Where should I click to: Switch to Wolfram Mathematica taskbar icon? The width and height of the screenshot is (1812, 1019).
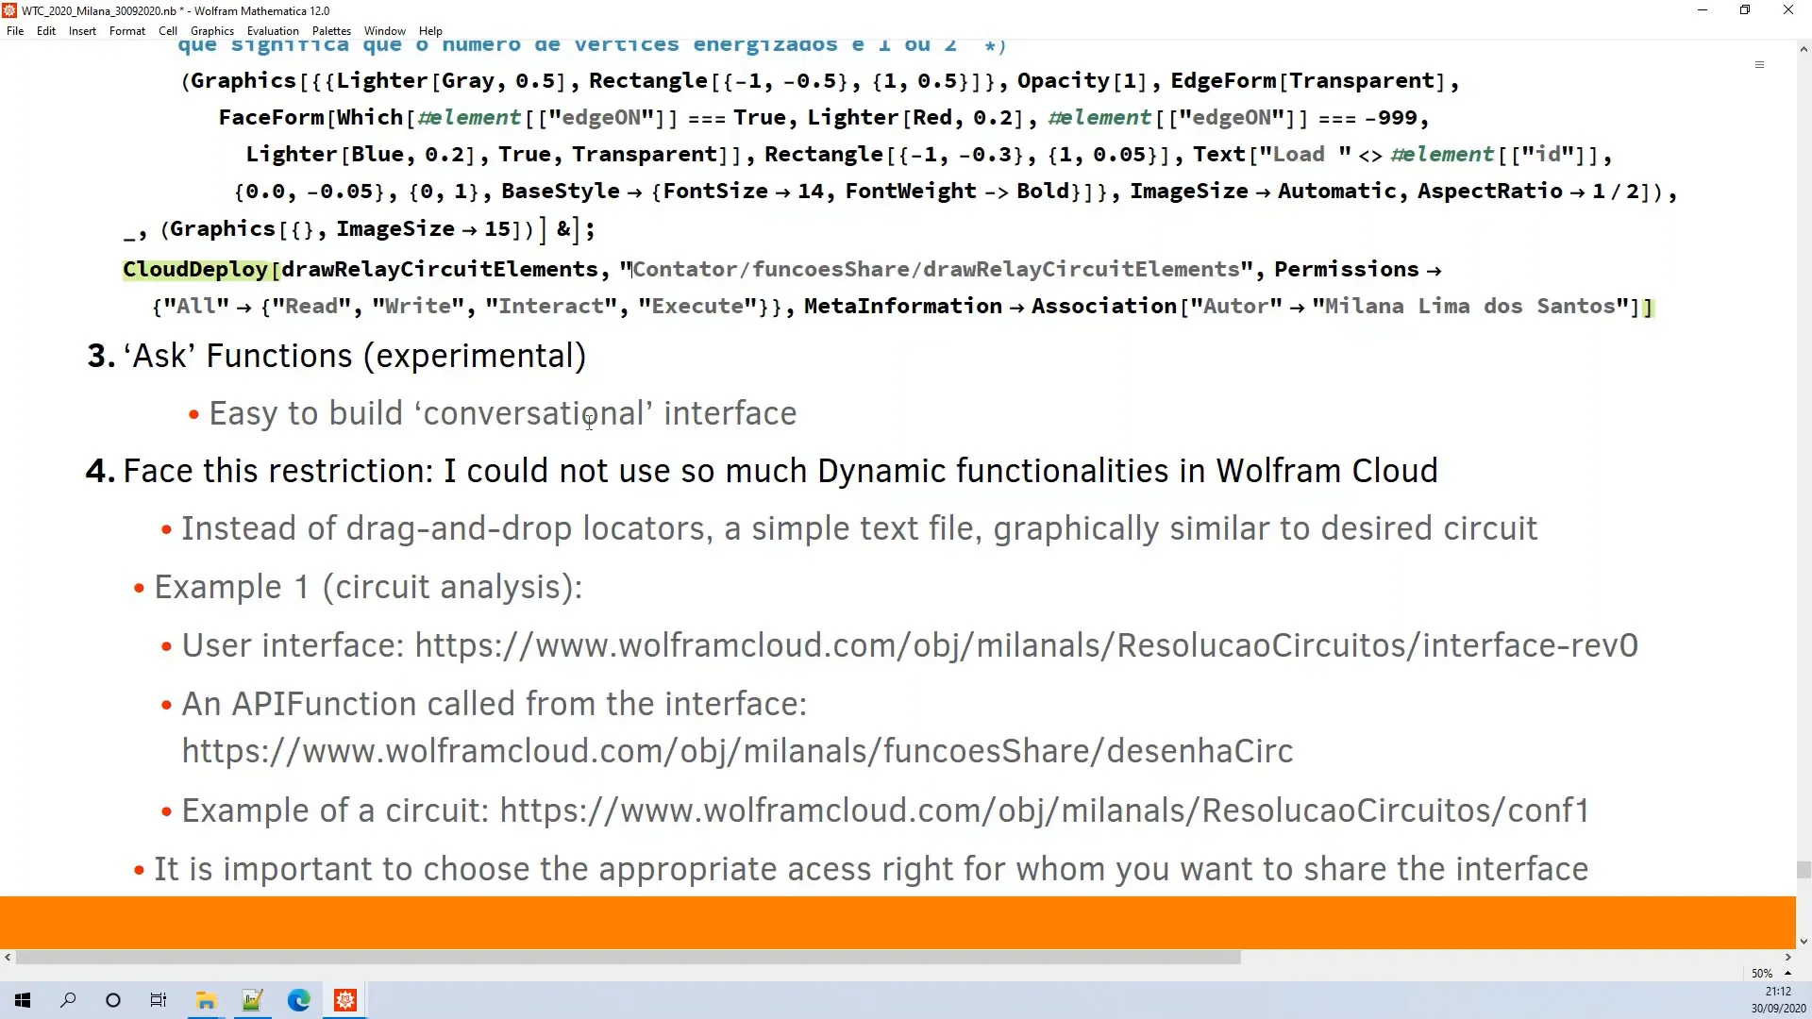[345, 1000]
